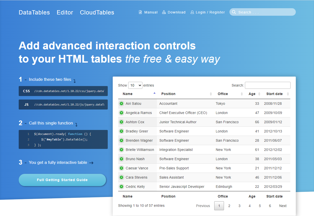314x216 pixels.
Task: Sort table by Start date column header
Action: coord(276,94)
